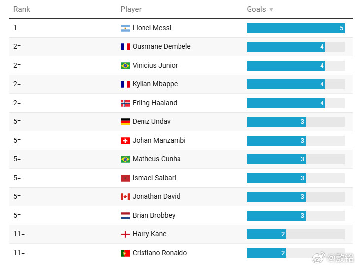Select the Vinicius Junior player name
358x267 pixels.
[x=155, y=65]
